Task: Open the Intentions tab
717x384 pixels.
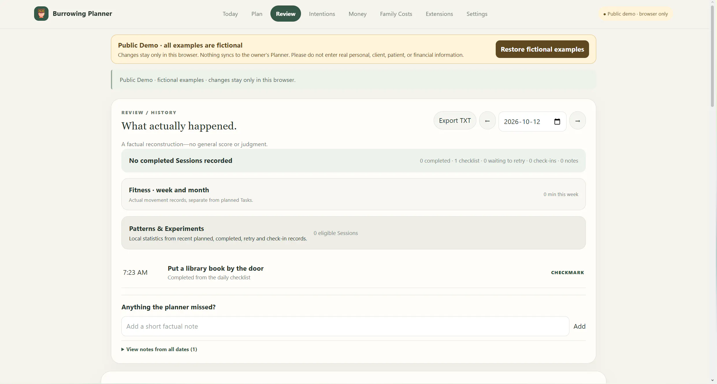Action: [x=322, y=14]
